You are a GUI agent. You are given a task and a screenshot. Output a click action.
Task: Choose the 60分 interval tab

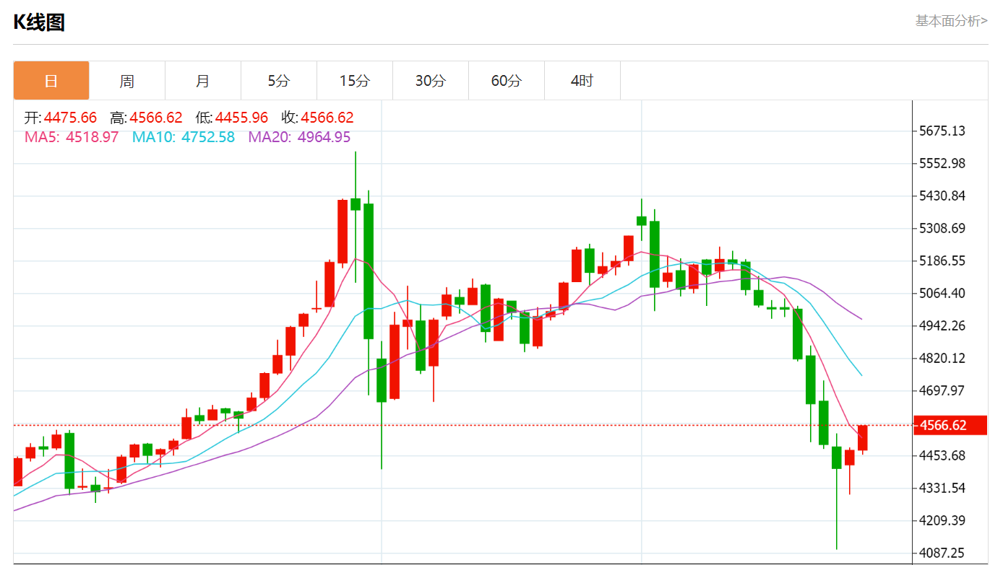click(x=507, y=81)
